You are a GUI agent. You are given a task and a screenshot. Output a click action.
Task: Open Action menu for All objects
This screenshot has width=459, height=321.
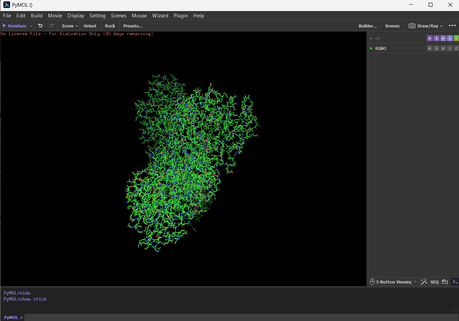[x=430, y=38]
